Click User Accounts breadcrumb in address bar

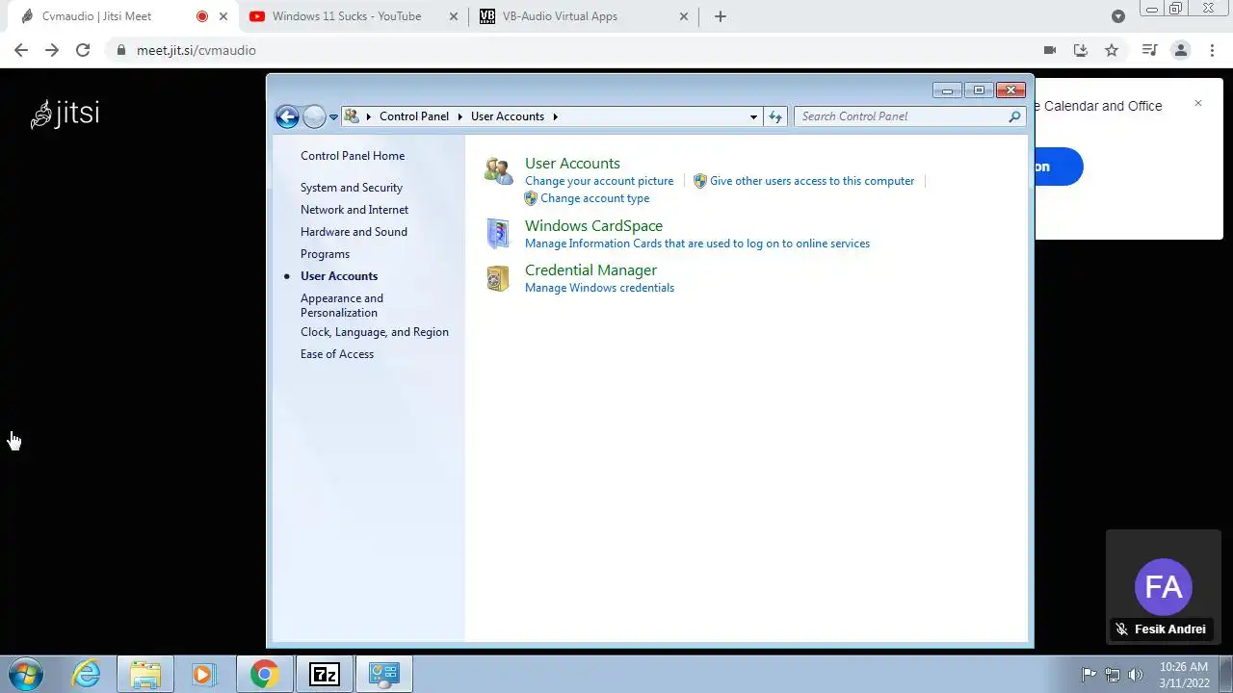(508, 116)
